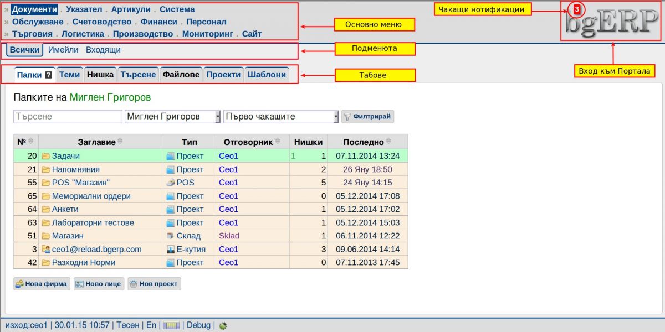The width and height of the screenshot is (665, 332).
Task: Click the keyboard-like icon in the status bar
Action: [171, 325]
